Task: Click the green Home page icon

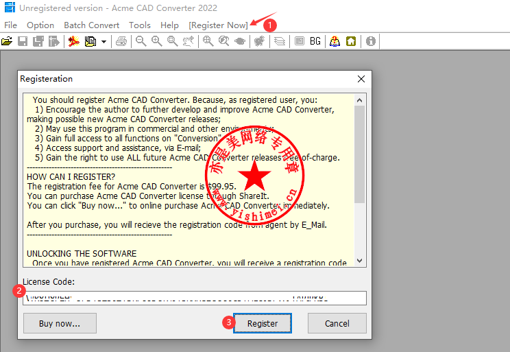Action: pyautogui.click(x=351, y=41)
